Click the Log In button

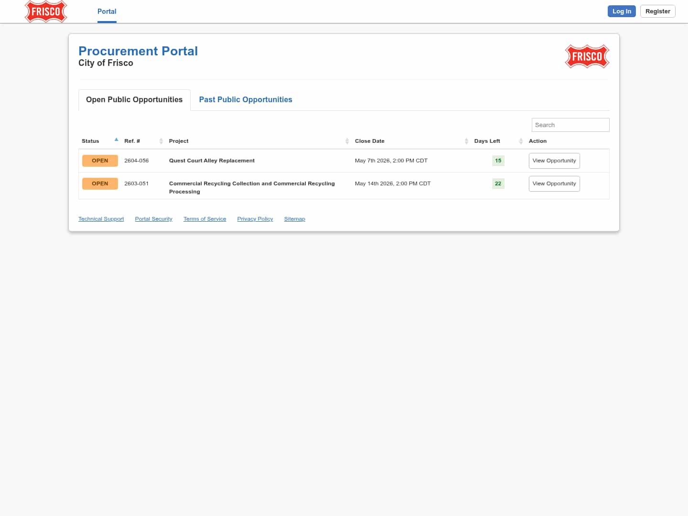[x=621, y=11]
